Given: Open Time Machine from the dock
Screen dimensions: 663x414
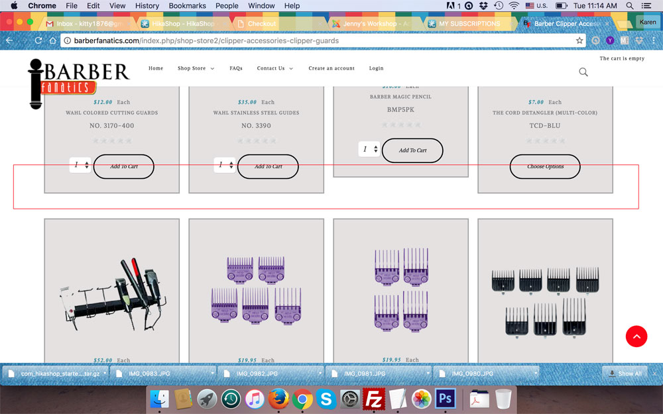Looking at the screenshot, I should point(231,399).
